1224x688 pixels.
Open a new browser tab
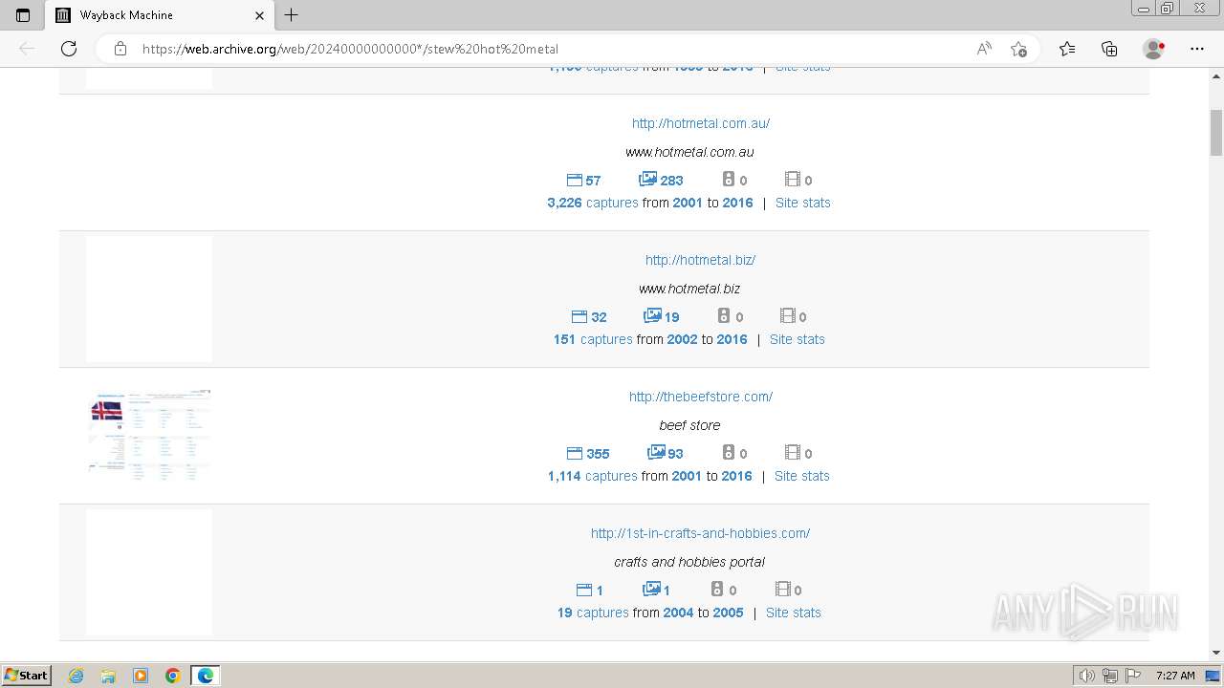[x=292, y=14]
